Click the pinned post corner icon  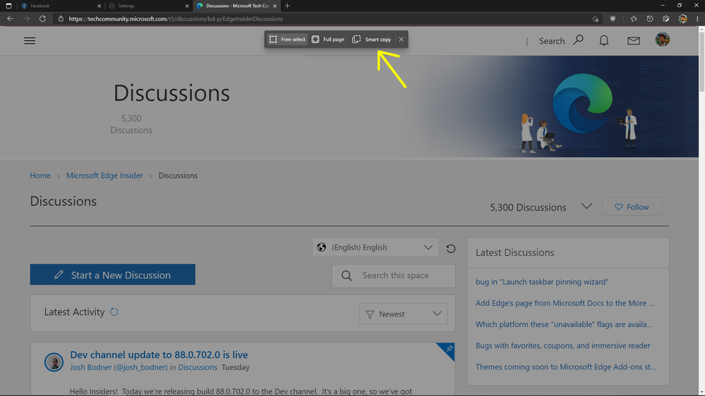pyautogui.click(x=448, y=349)
